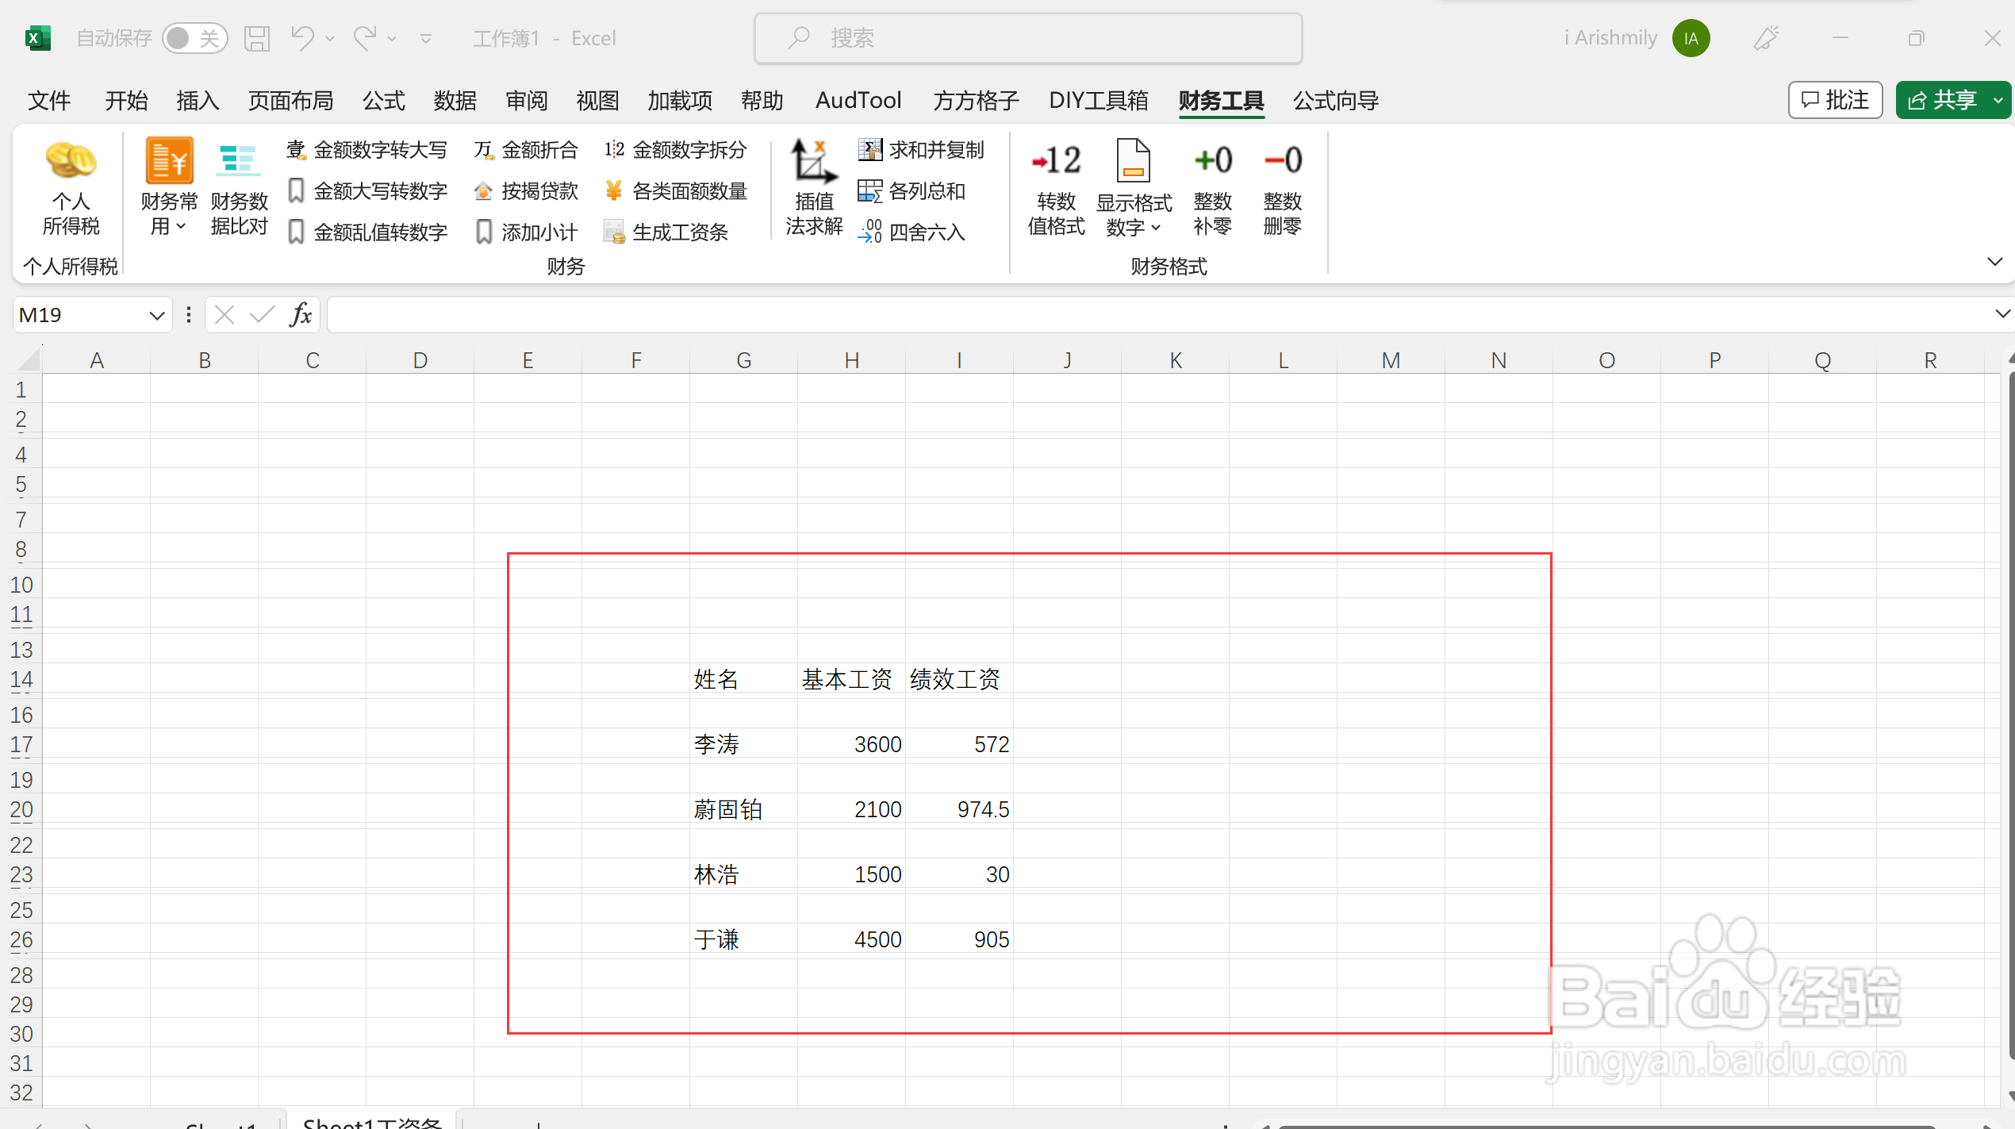
Task: Open the redo history dropdown arrow
Action: 392,38
